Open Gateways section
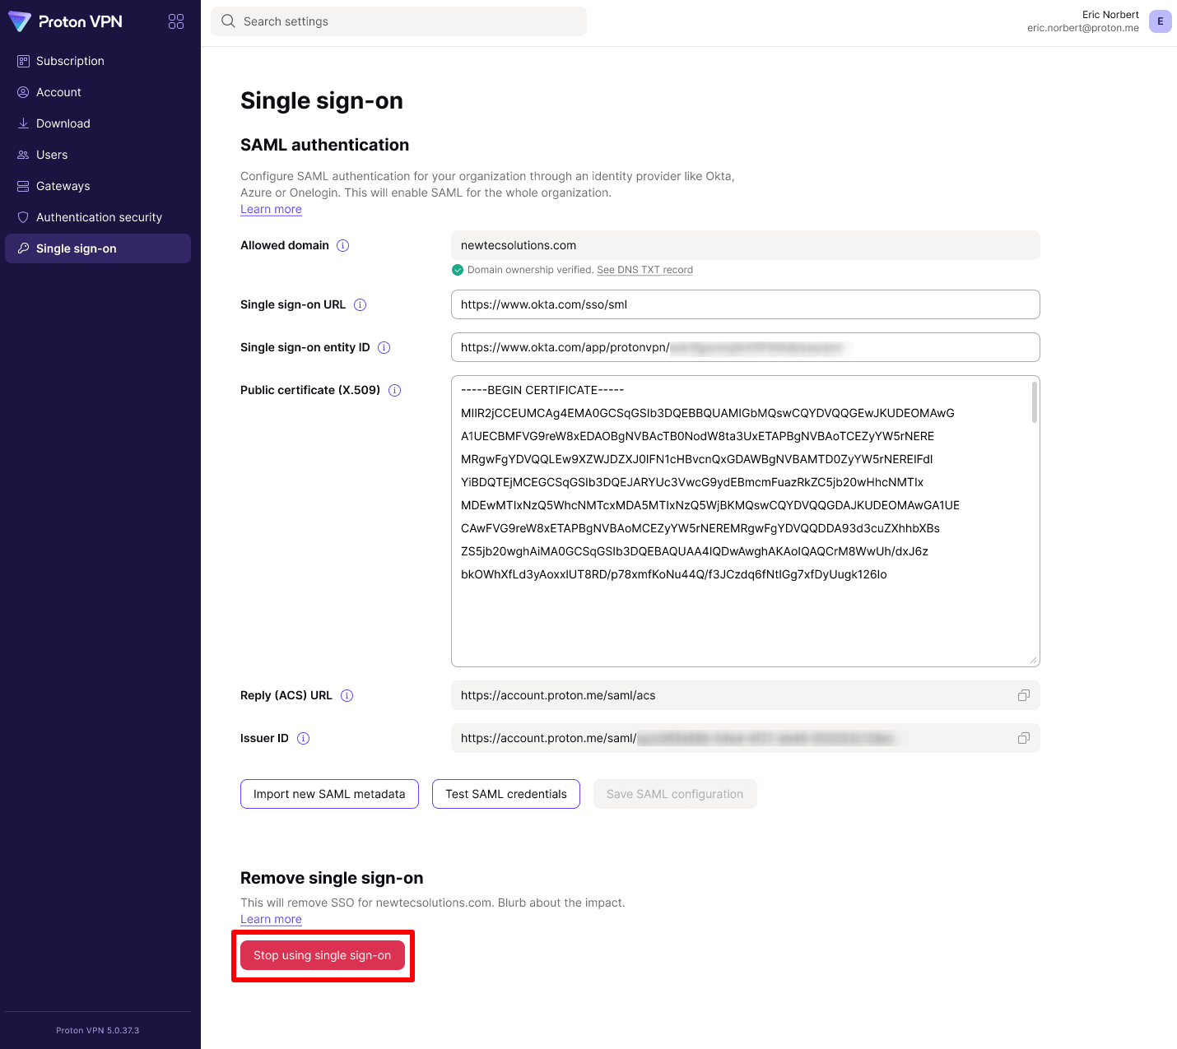The width and height of the screenshot is (1177, 1049). pyautogui.click(x=98, y=186)
